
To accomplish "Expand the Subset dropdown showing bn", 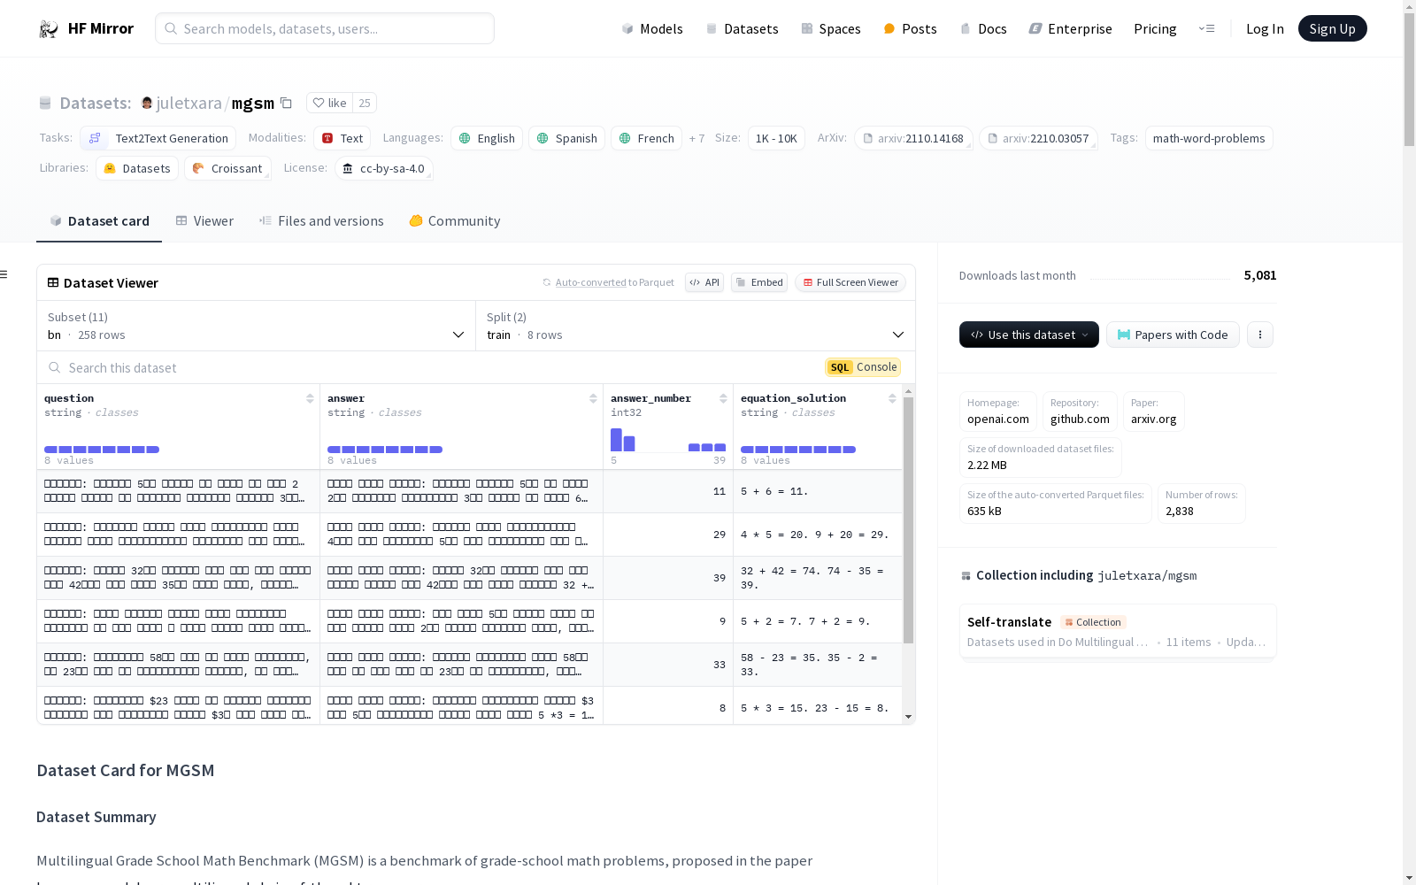I will click(x=257, y=326).
